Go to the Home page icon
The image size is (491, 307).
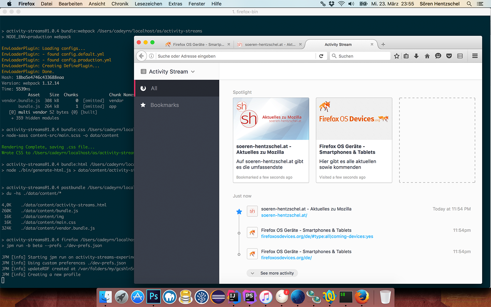[427, 56]
